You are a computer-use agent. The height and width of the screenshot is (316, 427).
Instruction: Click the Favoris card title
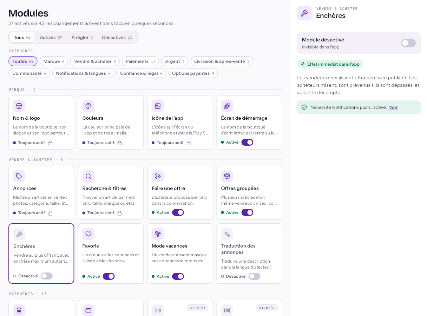pos(91,246)
